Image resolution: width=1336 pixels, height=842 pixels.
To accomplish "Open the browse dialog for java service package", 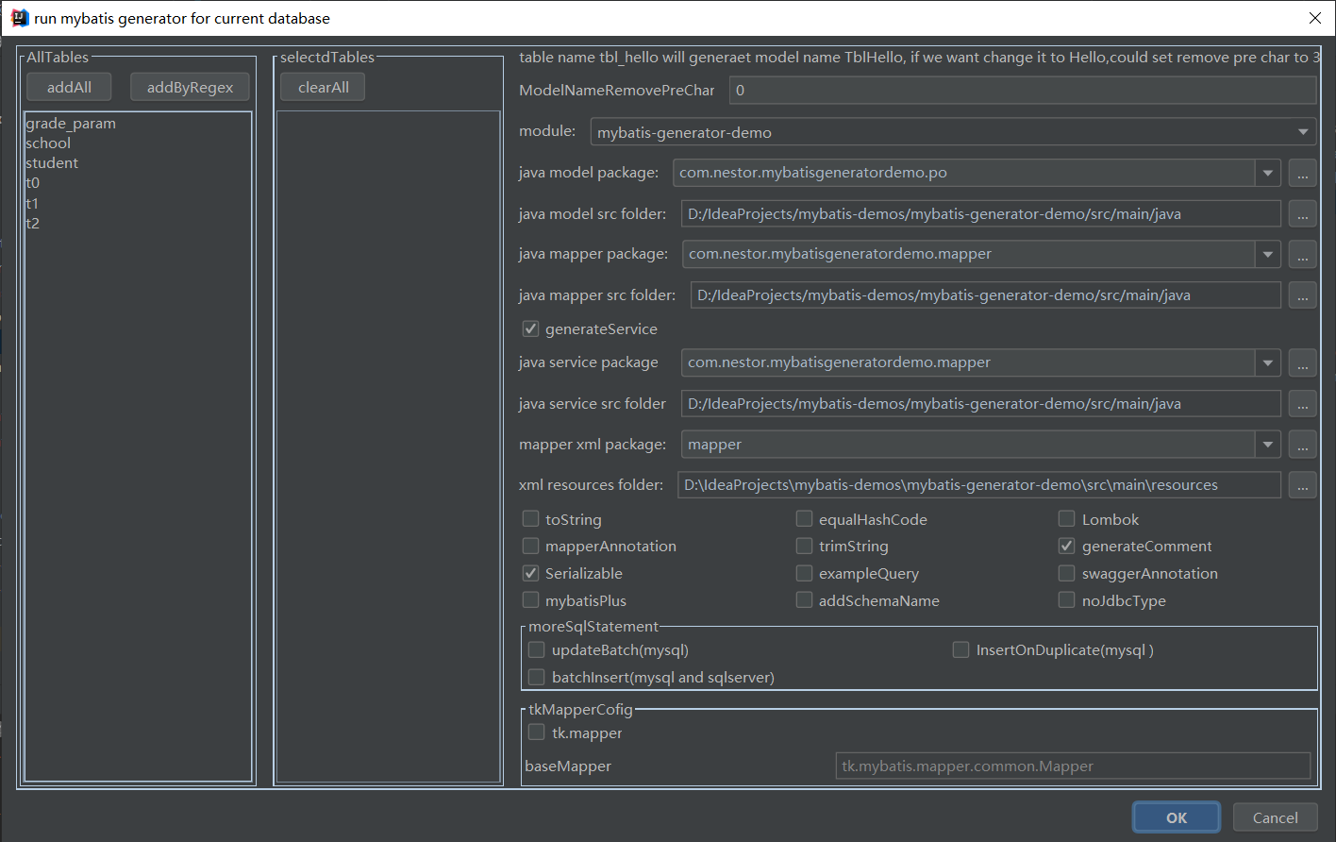I will pos(1302,362).
